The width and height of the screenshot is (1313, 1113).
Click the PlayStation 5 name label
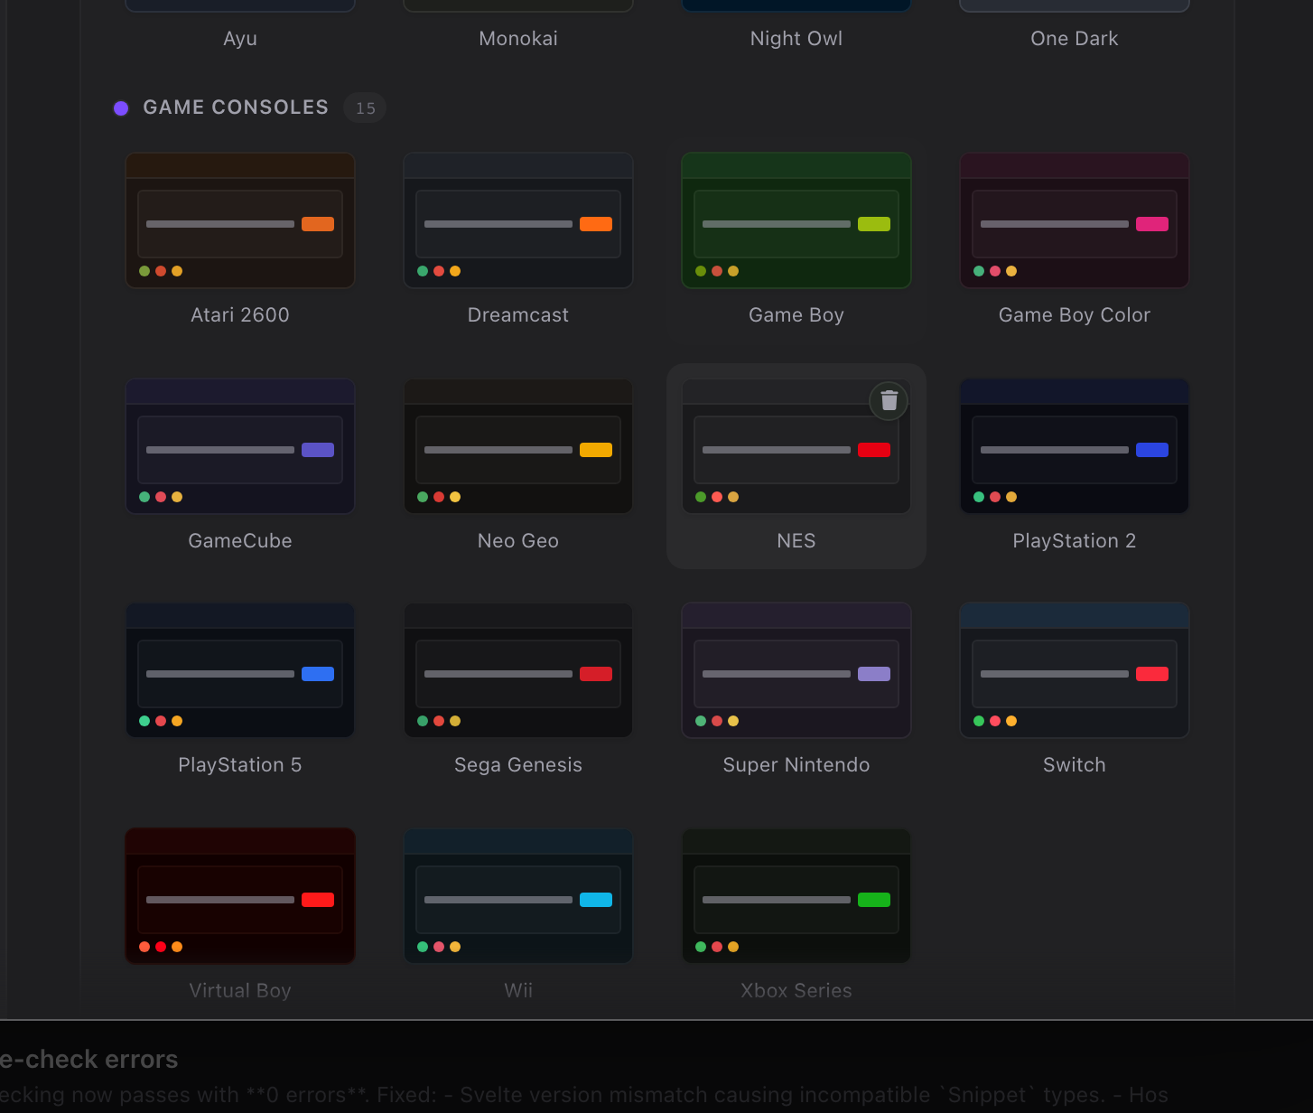pyautogui.click(x=240, y=764)
